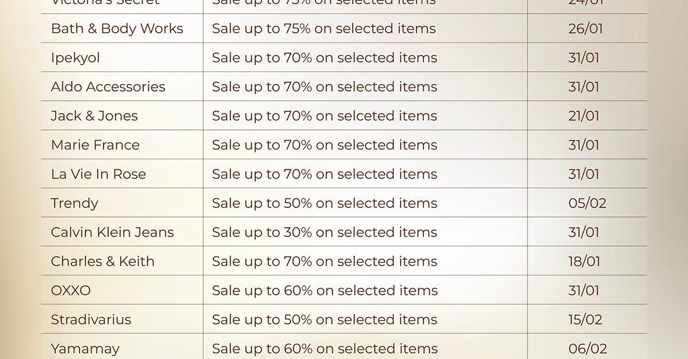Select the 18/01 date for Charles & Keith

pyautogui.click(x=584, y=262)
